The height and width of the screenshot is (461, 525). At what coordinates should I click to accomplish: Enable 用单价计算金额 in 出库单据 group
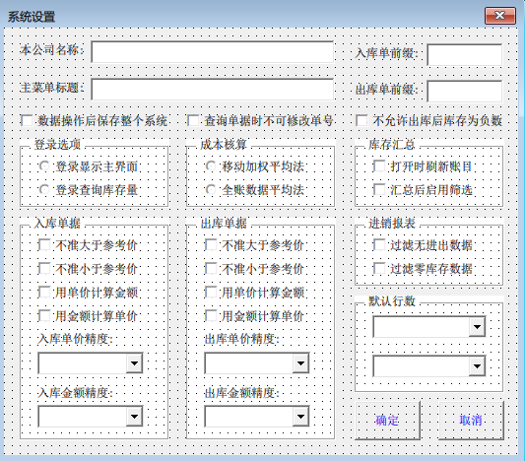point(211,293)
